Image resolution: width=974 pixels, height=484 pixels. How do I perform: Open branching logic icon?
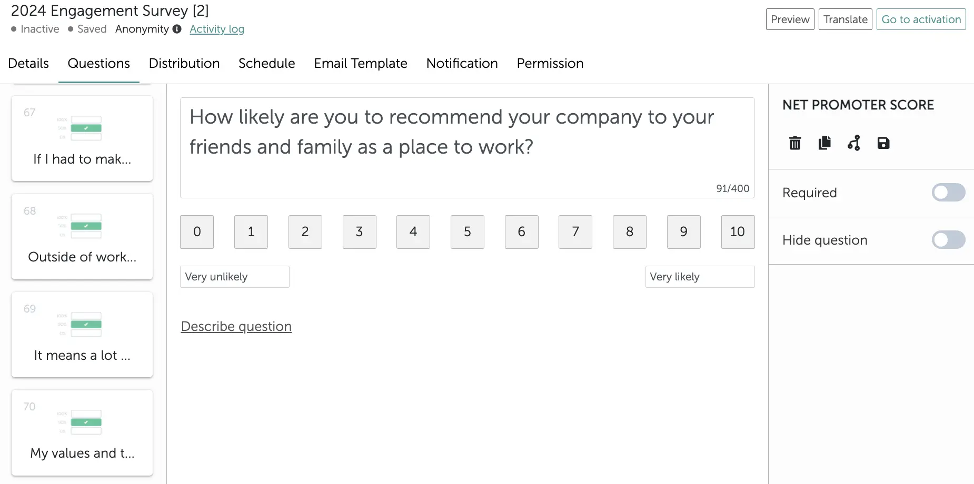pos(854,143)
